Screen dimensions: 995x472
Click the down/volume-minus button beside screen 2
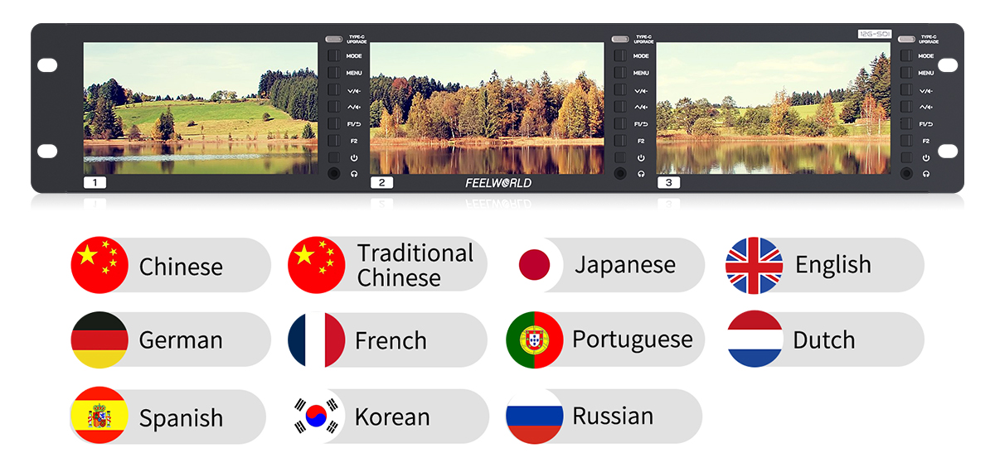point(619,89)
